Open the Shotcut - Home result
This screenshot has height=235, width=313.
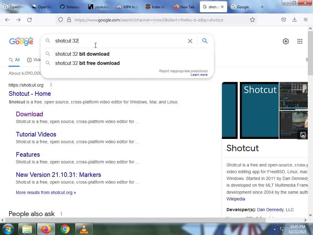[x=30, y=94]
